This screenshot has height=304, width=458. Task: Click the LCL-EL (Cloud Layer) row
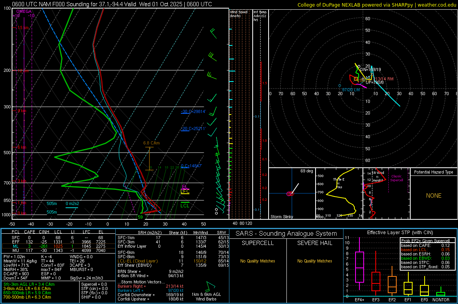click(173, 261)
